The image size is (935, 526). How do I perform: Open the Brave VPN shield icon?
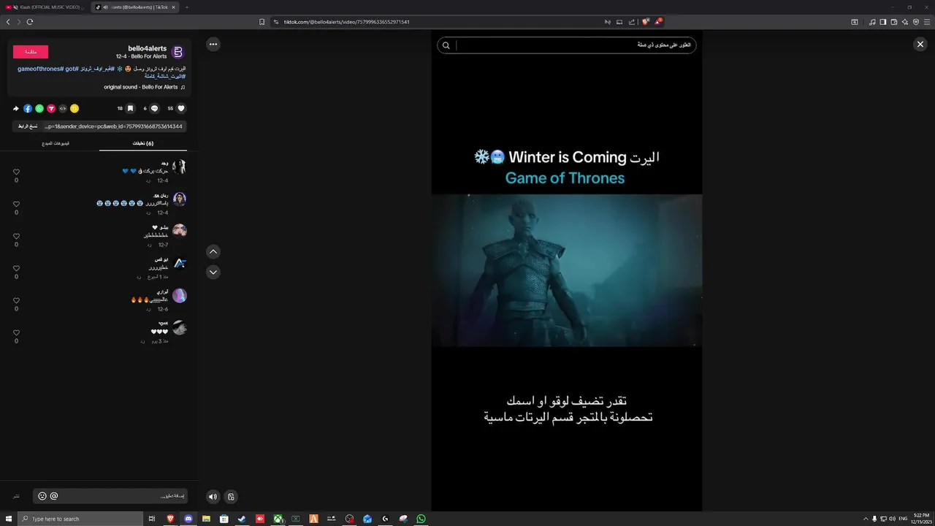(916, 22)
